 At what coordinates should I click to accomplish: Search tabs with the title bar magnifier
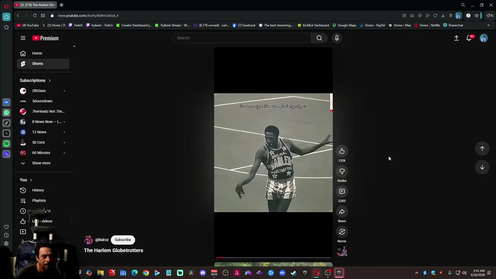[x=463, y=5]
